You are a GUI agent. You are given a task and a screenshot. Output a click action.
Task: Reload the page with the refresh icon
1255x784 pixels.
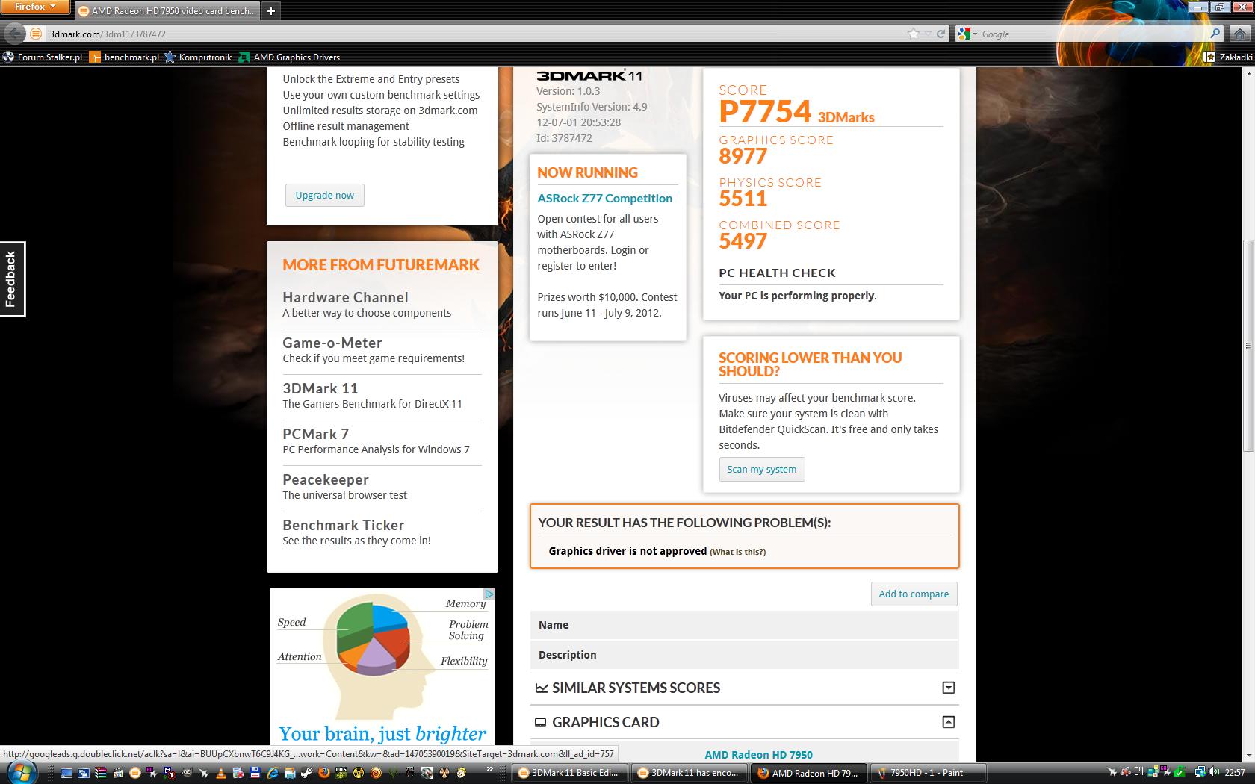click(941, 34)
